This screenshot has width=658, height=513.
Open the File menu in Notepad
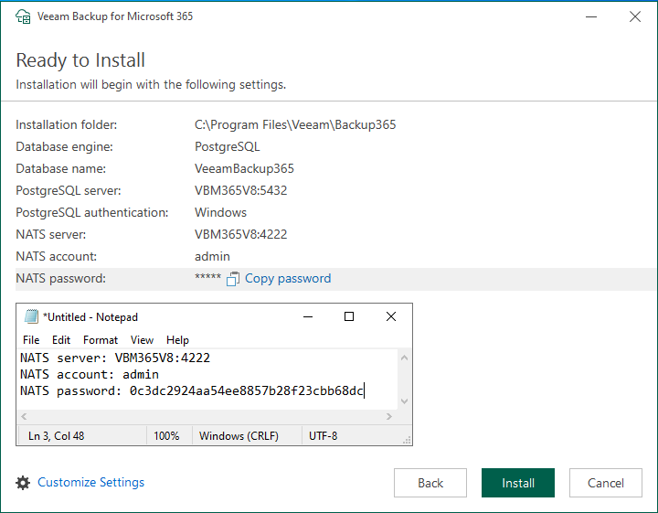click(31, 340)
